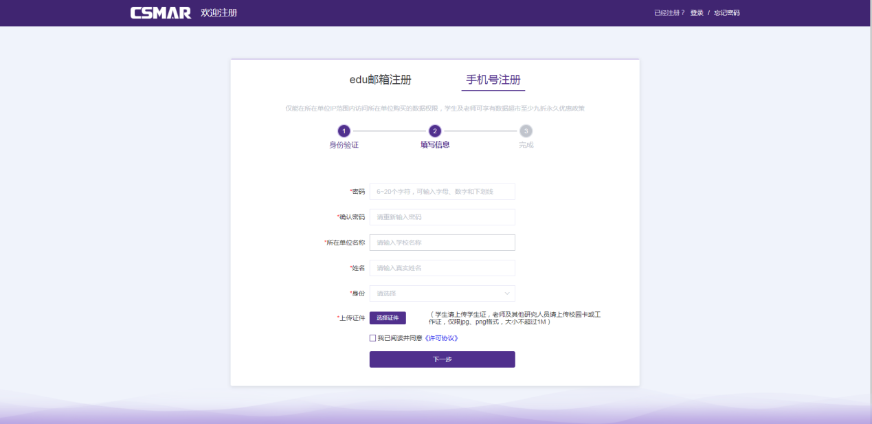This screenshot has height=424, width=872.
Task: Click the 欢迎注册 header title
Action: coord(219,13)
